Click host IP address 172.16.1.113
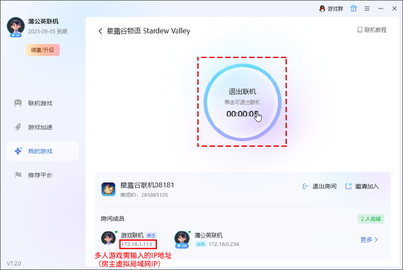This screenshot has width=403, height=270. pos(137,244)
